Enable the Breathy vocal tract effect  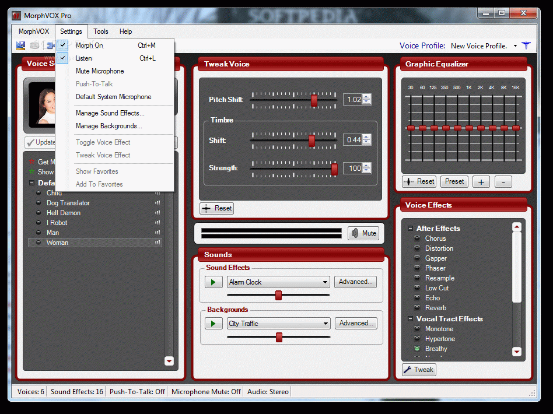tap(436, 349)
